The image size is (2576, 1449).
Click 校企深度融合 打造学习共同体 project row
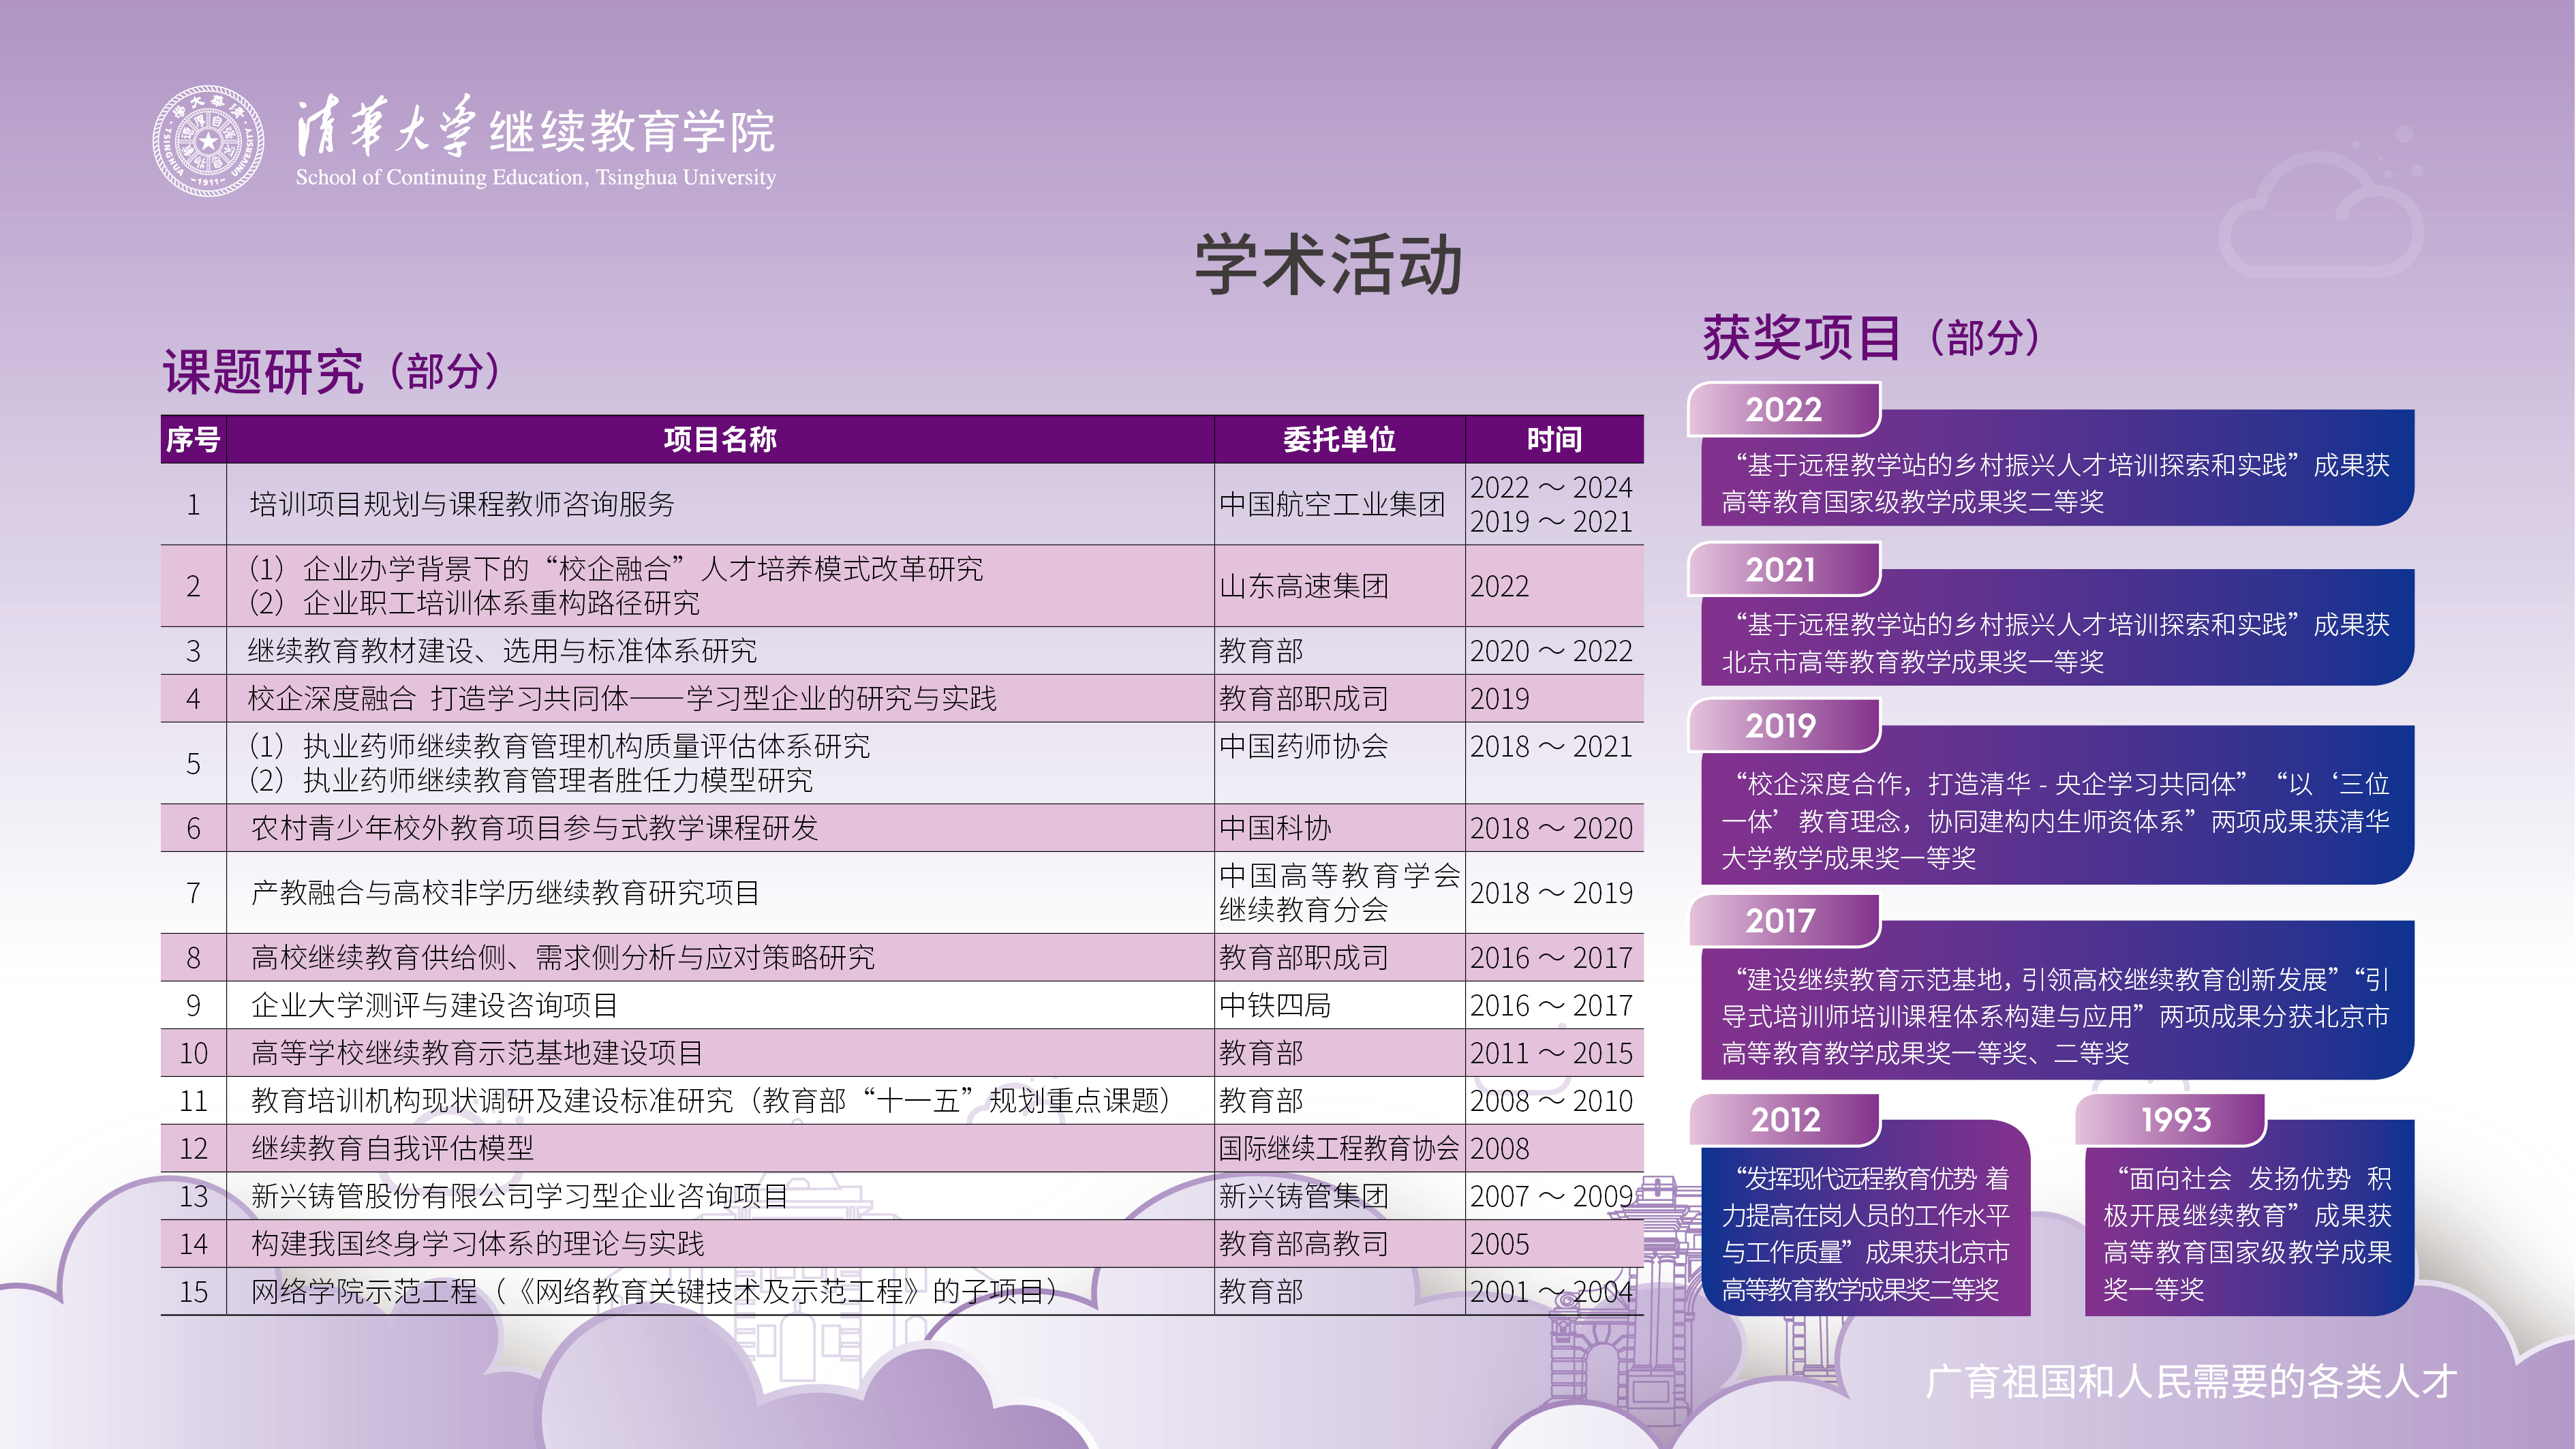click(x=622, y=698)
